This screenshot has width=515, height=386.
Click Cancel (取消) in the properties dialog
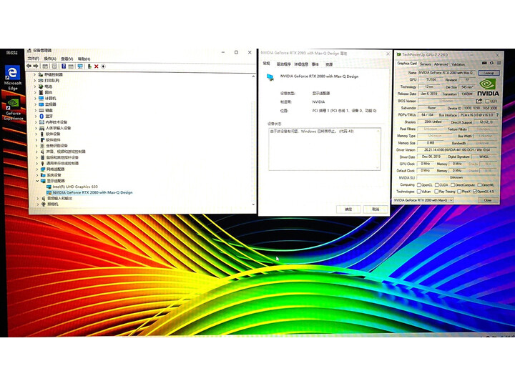click(x=376, y=209)
